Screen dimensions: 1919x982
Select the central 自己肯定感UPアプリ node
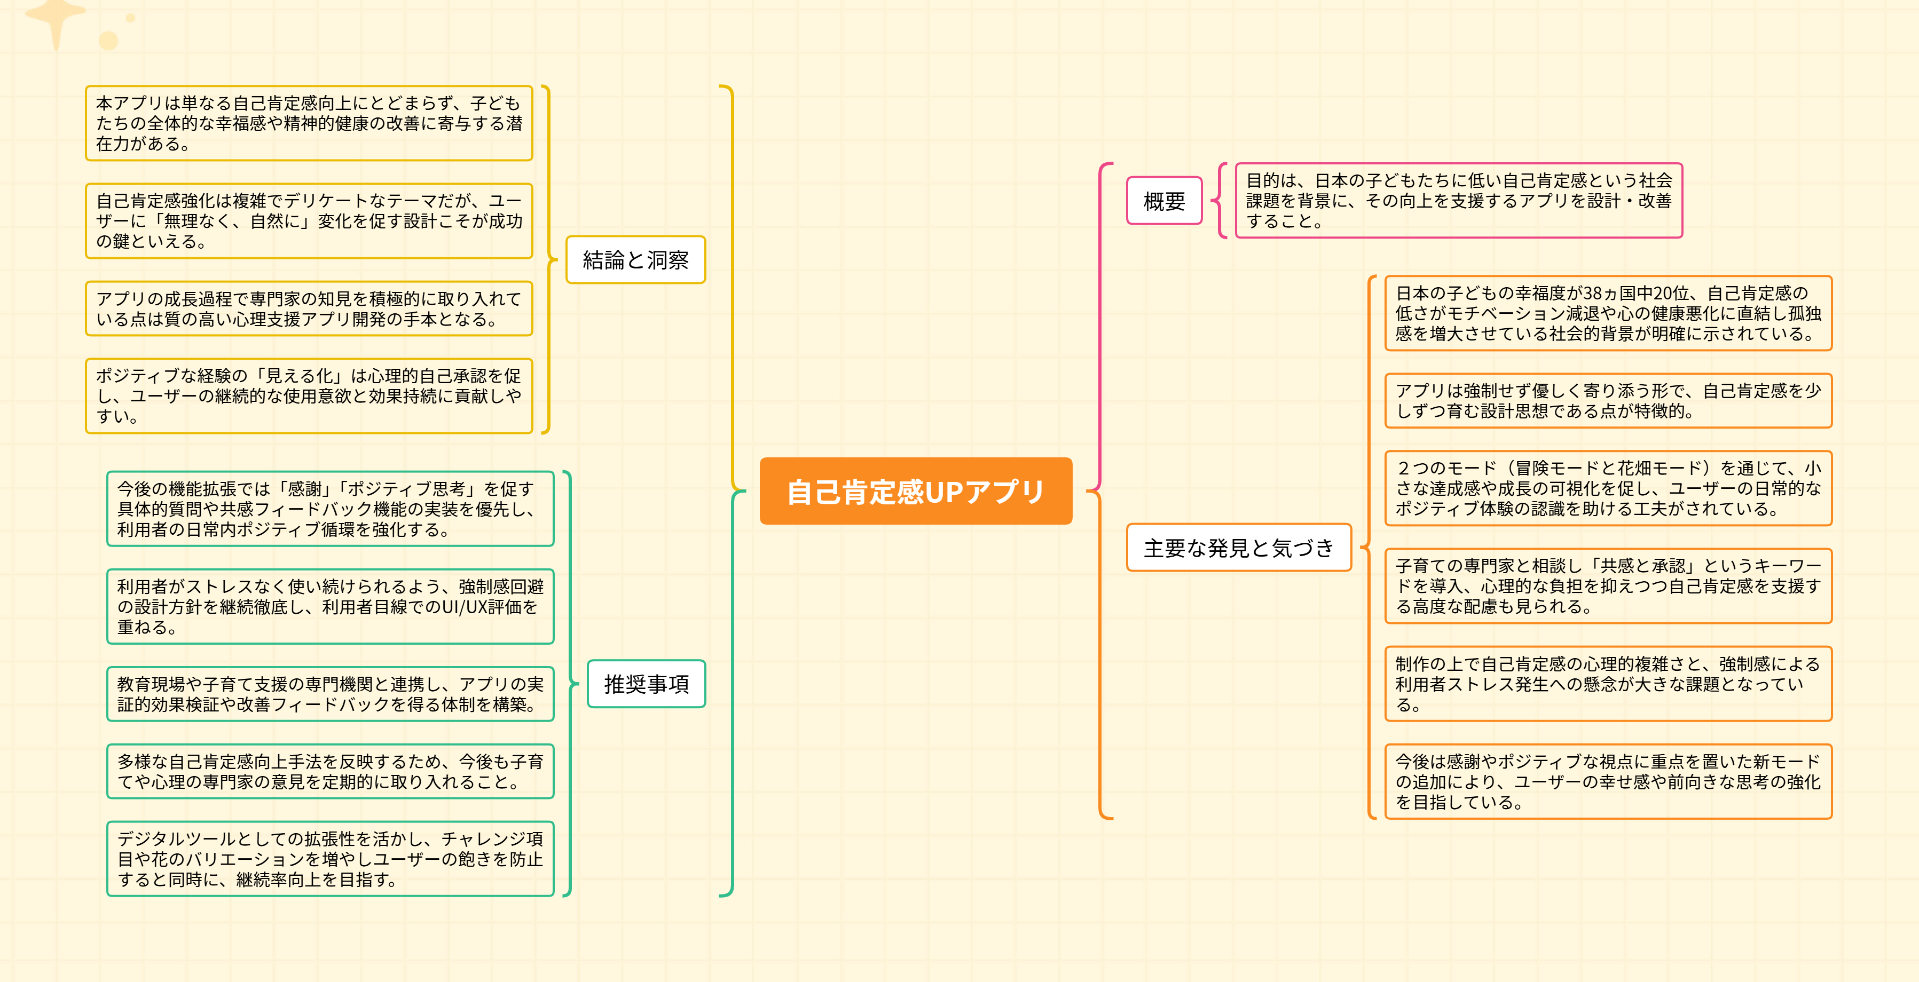(x=916, y=492)
